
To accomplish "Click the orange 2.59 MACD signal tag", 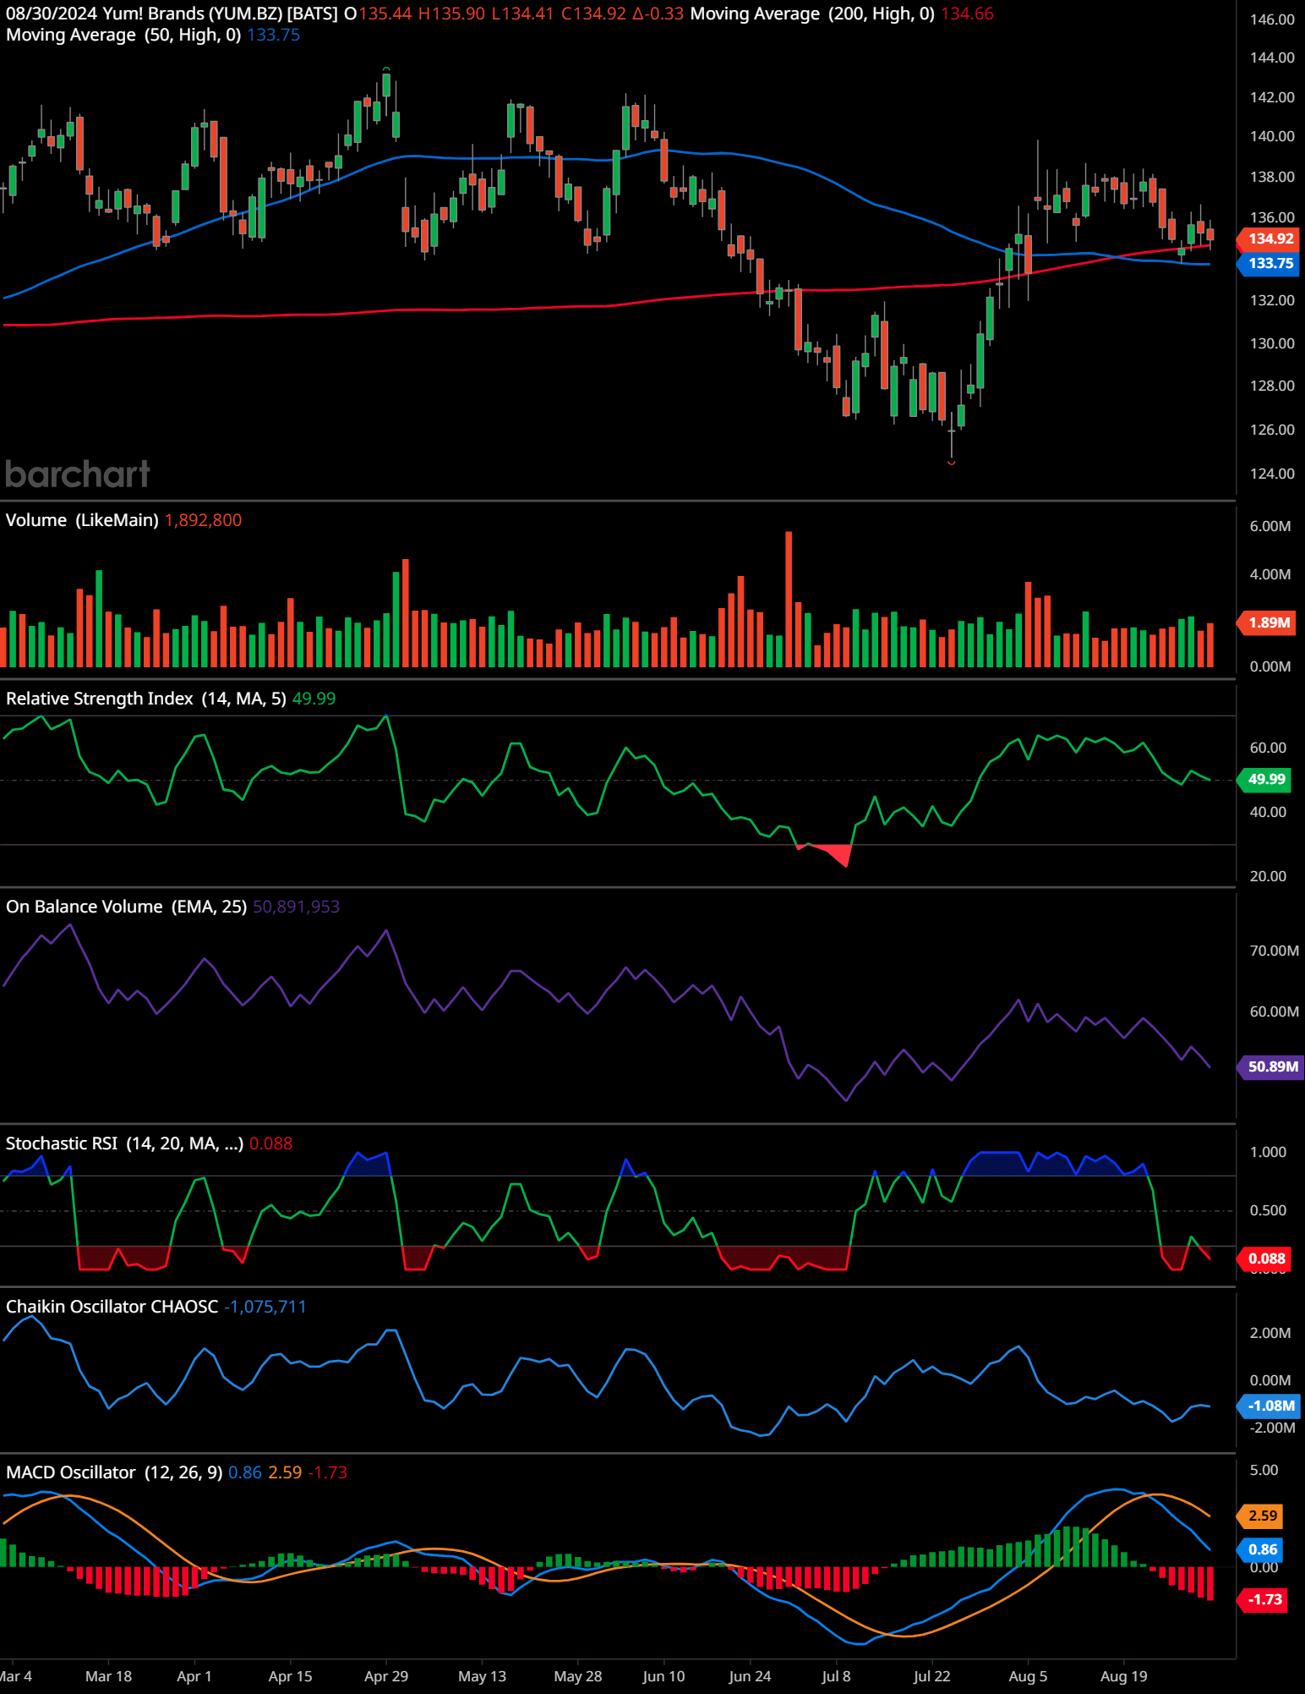I will pyautogui.click(x=1261, y=1515).
